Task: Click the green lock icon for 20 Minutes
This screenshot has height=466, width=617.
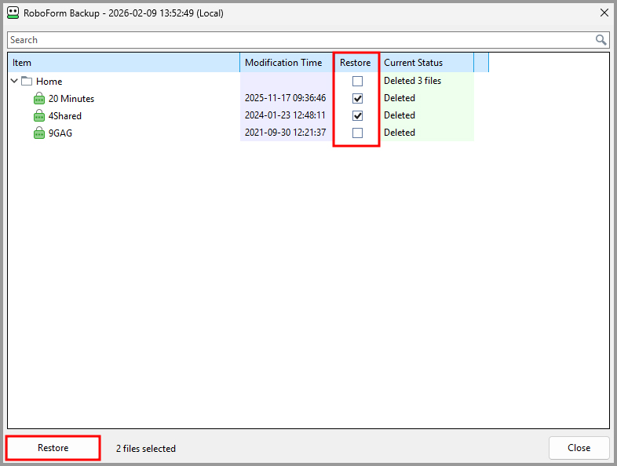Action: pos(39,99)
